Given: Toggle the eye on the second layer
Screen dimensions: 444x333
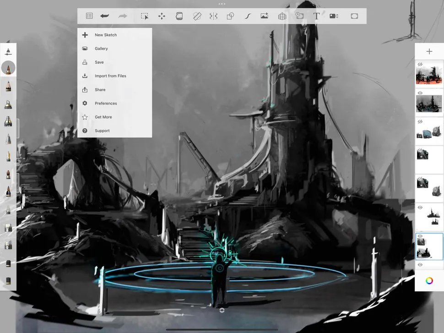Looking at the screenshot, I should 420,93.
